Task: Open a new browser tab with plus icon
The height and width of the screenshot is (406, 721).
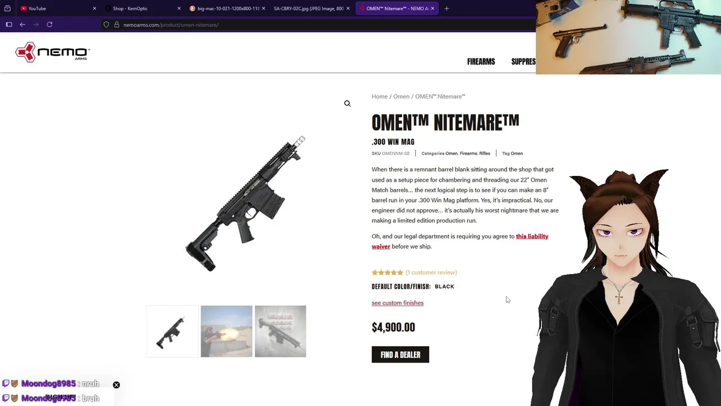Action: tap(447, 8)
